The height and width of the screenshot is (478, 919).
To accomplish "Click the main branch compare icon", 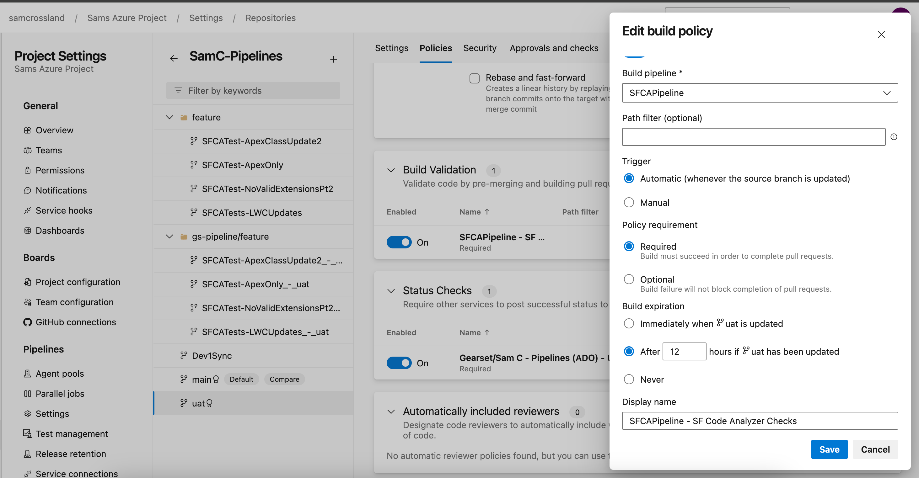I will click(284, 380).
